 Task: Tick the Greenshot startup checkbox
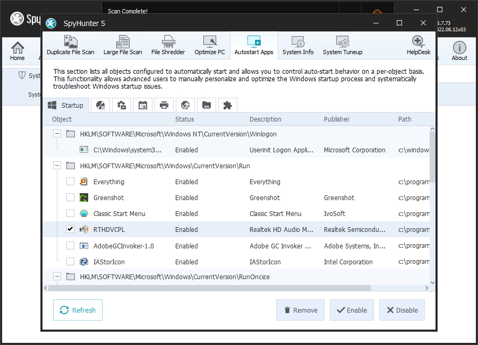pyautogui.click(x=70, y=198)
